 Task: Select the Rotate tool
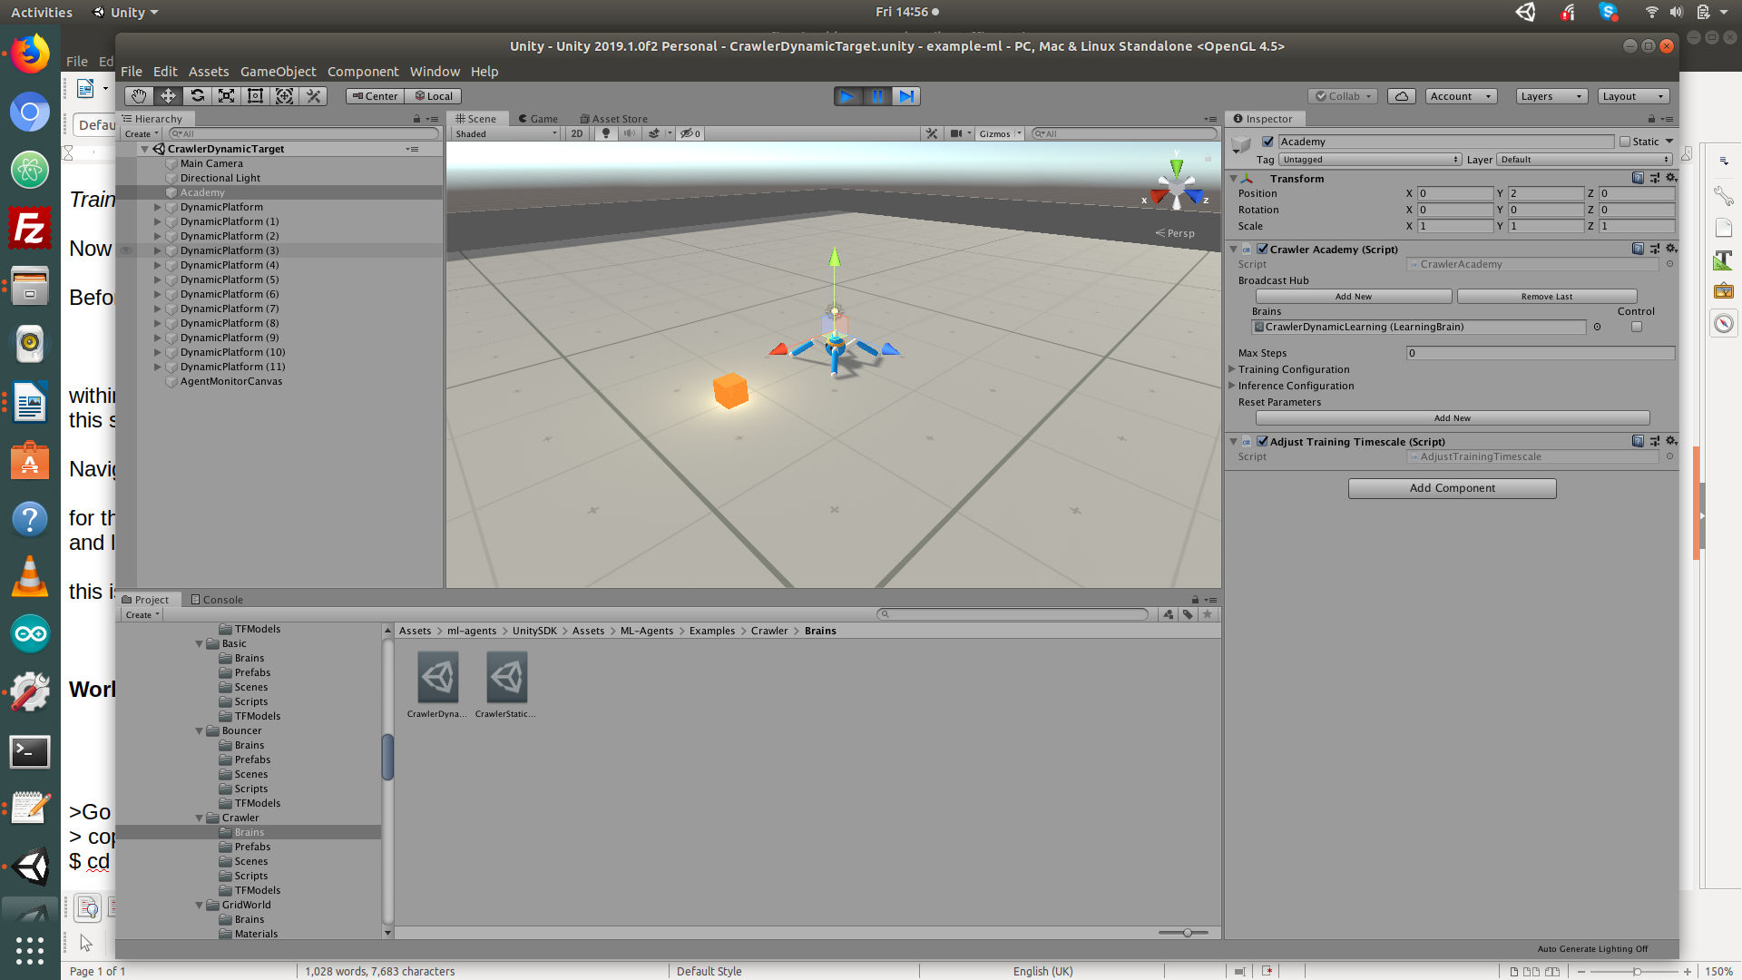point(197,96)
